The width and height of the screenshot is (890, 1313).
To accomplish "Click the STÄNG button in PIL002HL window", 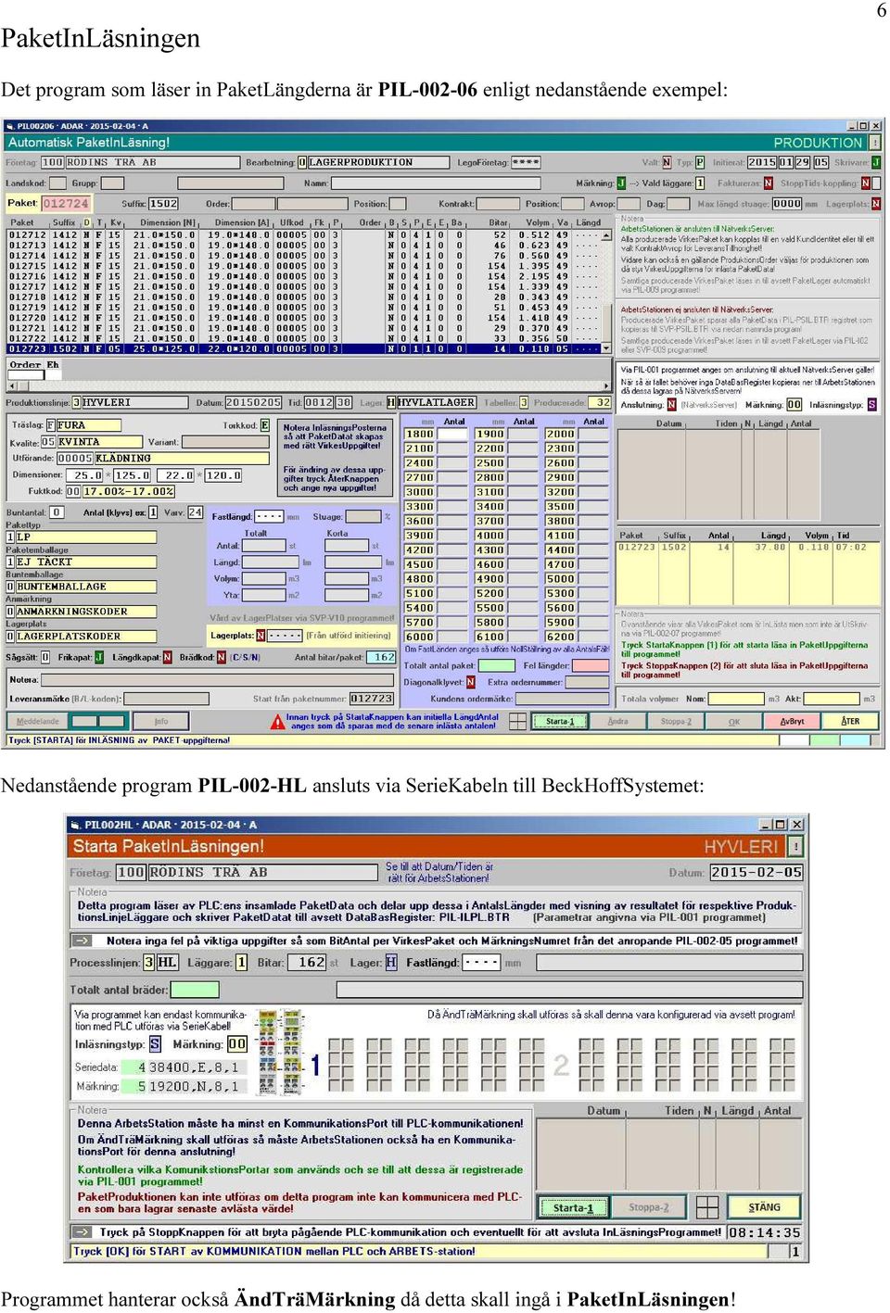I will 765,1207.
